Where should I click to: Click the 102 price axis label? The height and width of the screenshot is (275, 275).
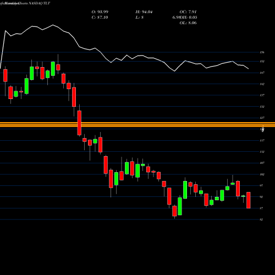coord(262,174)
